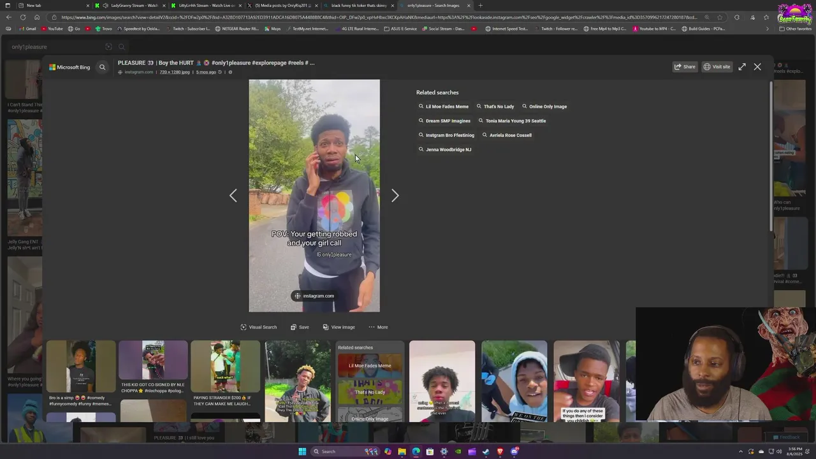816x459 pixels.
Task: Switch to the New tab browser tab
Action: click(x=54, y=6)
